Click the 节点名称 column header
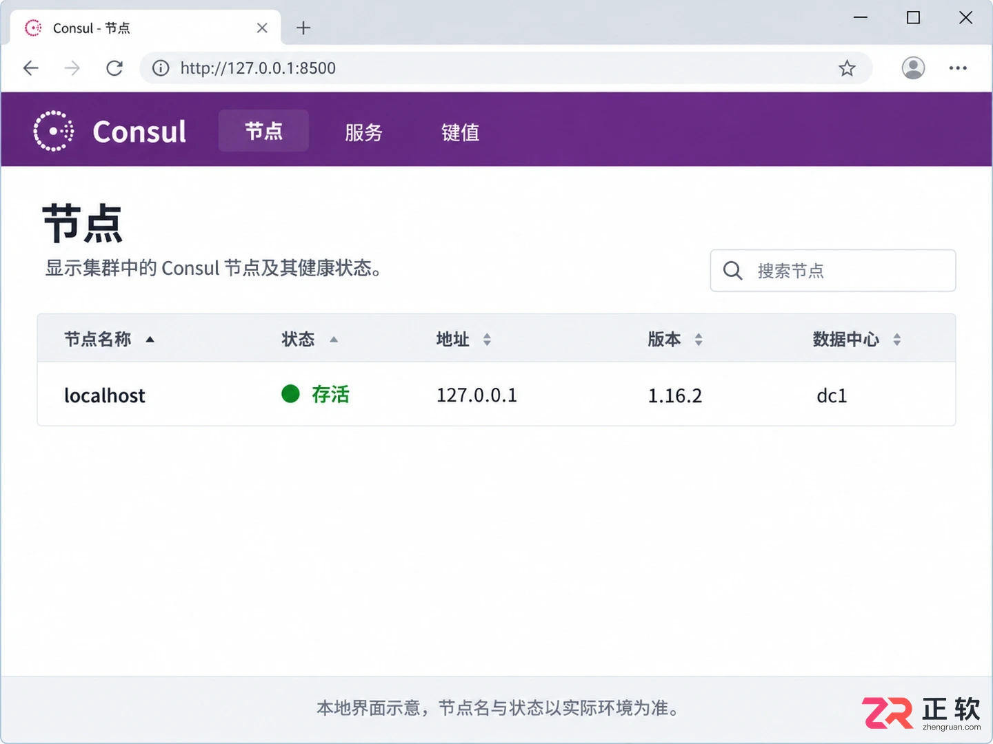The width and height of the screenshot is (993, 744). (97, 340)
